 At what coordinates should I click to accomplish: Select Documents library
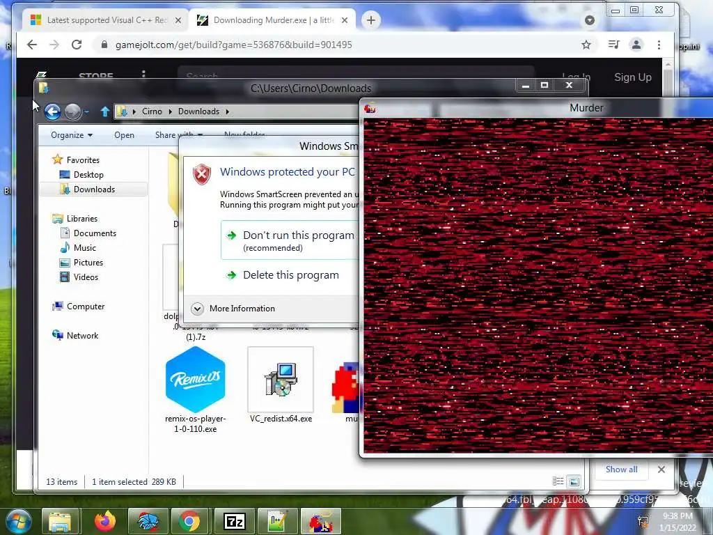[x=95, y=233]
